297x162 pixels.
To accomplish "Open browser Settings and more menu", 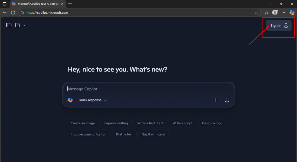I will pyautogui.click(x=283, y=12).
